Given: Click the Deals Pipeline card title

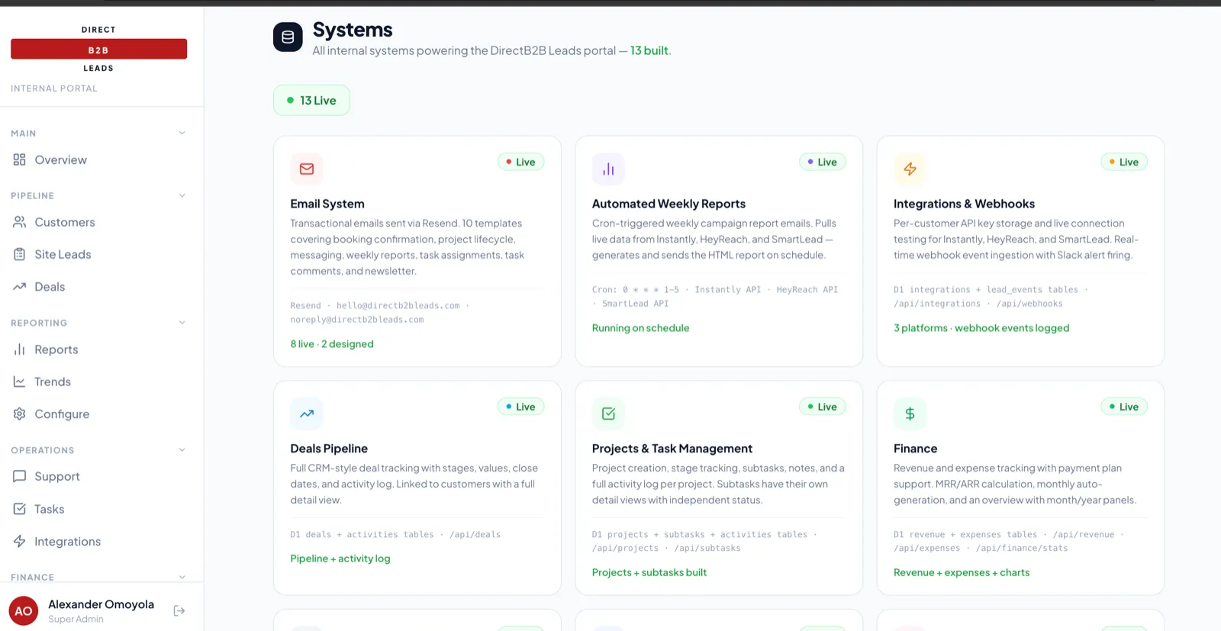Looking at the screenshot, I should 329,449.
